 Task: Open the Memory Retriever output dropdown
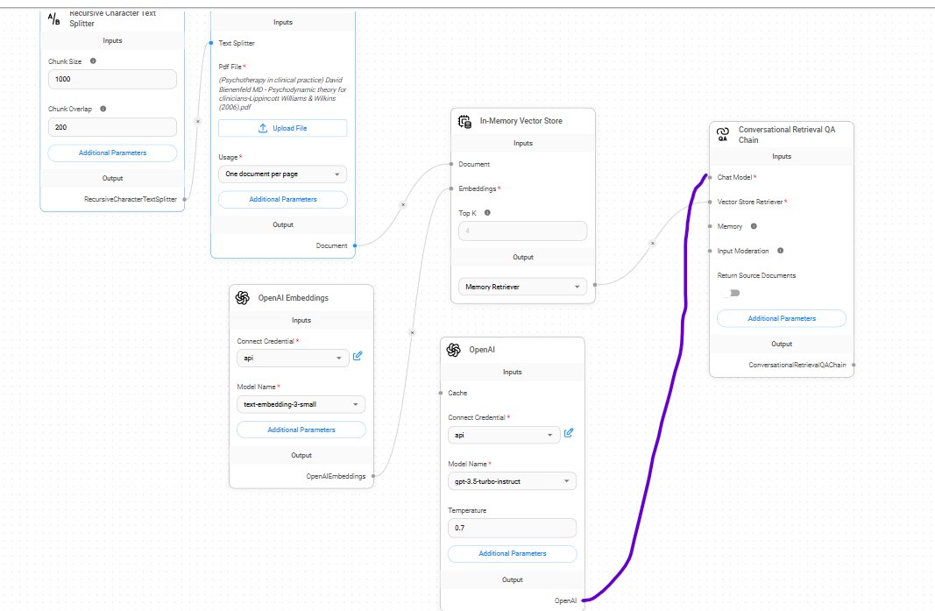coord(522,287)
